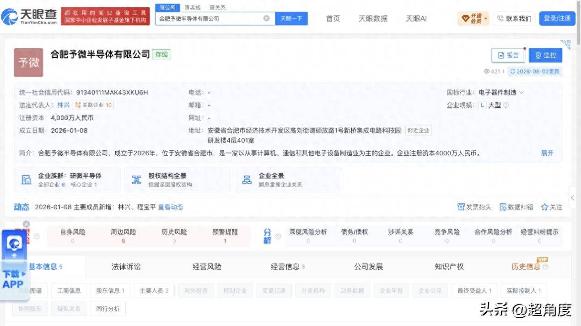Click 附近企业 nearby companies button

point(418,131)
